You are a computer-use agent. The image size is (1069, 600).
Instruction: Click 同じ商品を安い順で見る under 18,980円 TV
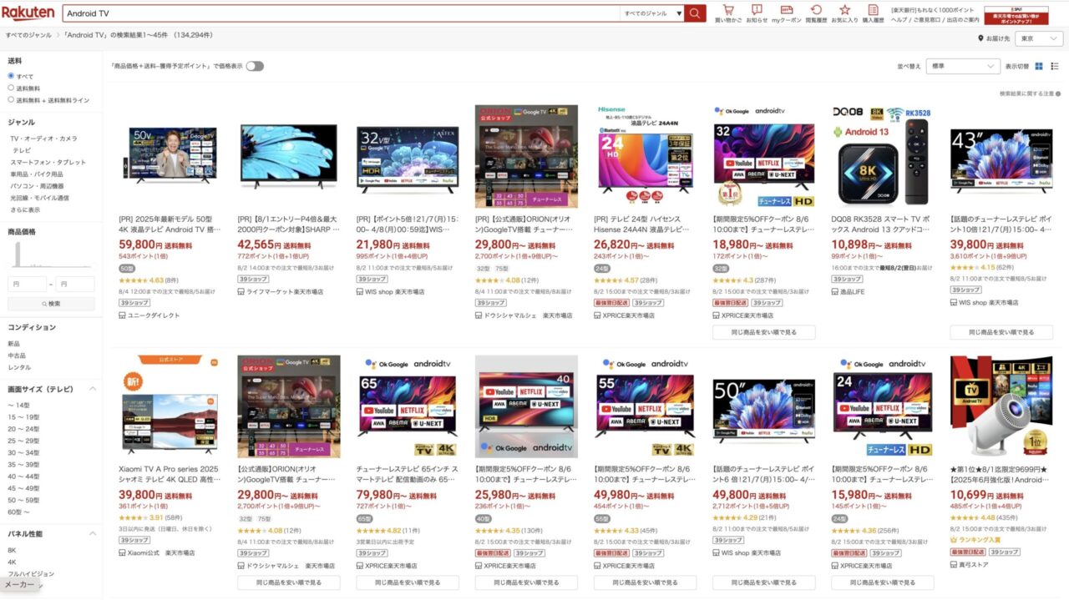click(x=764, y=332)
